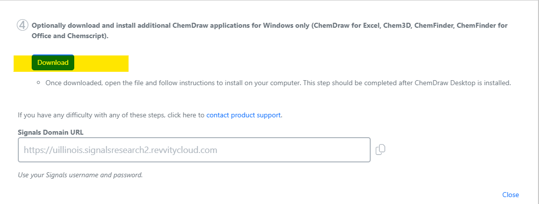Select the uillinois.signalsresearch2 URL placeholder text
The height and width of the screenshot is (204, 539).
120,150
